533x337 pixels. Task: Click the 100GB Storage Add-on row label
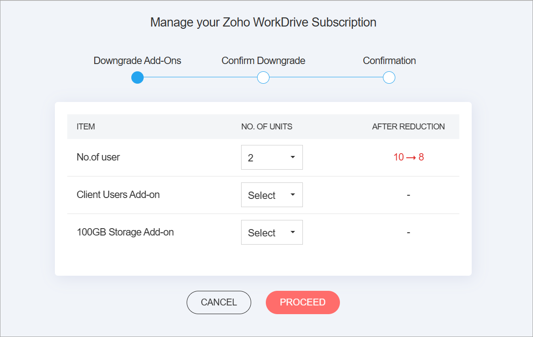click(125, 232)
